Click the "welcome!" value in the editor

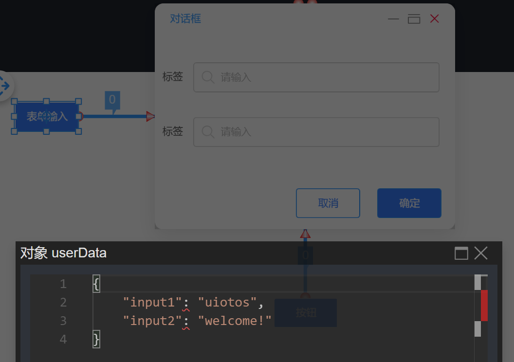(238, 321)
